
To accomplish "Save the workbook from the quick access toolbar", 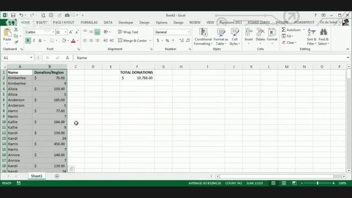I will coord(13,15).
